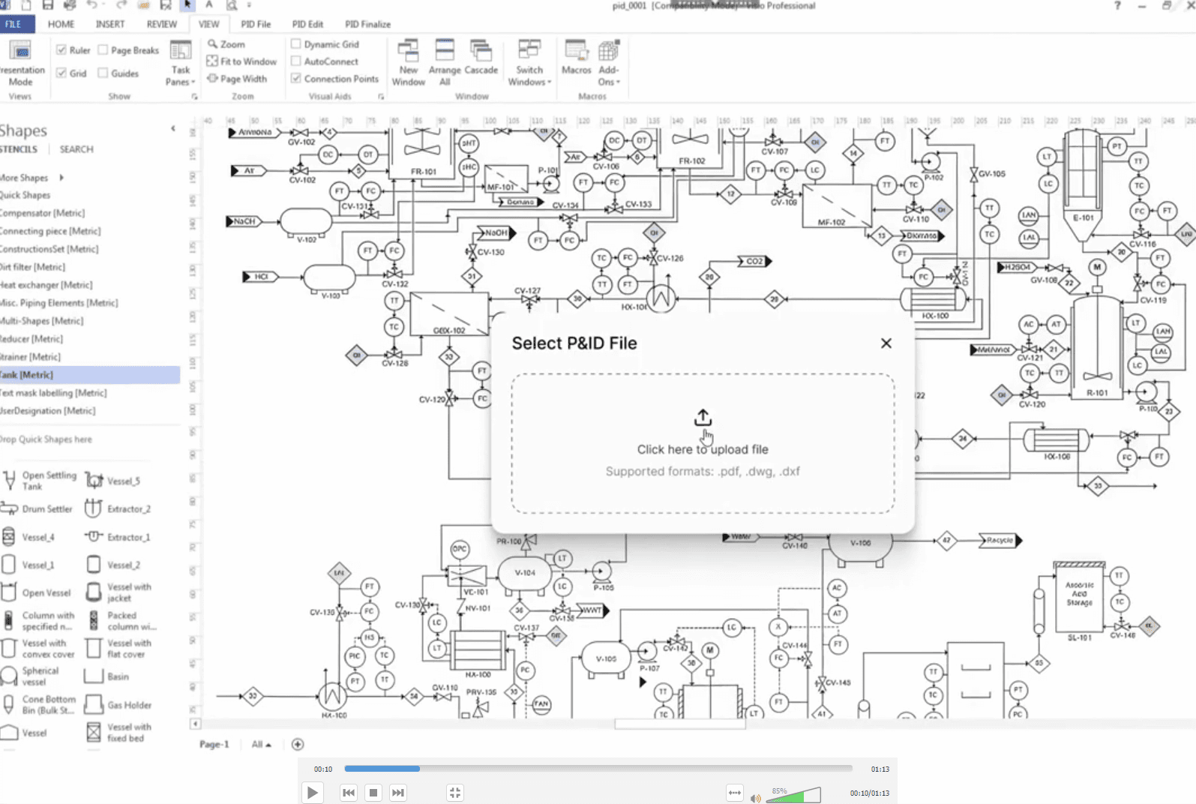Viewport: 1196px width, 804px height.
Task: Toggle the Ruler checkbox
Action: point(73,50)
